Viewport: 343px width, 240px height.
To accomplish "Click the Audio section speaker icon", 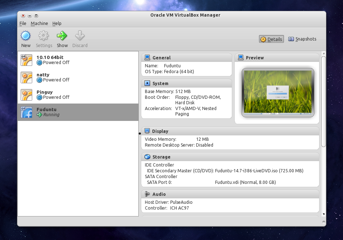I will coord(147,194).
